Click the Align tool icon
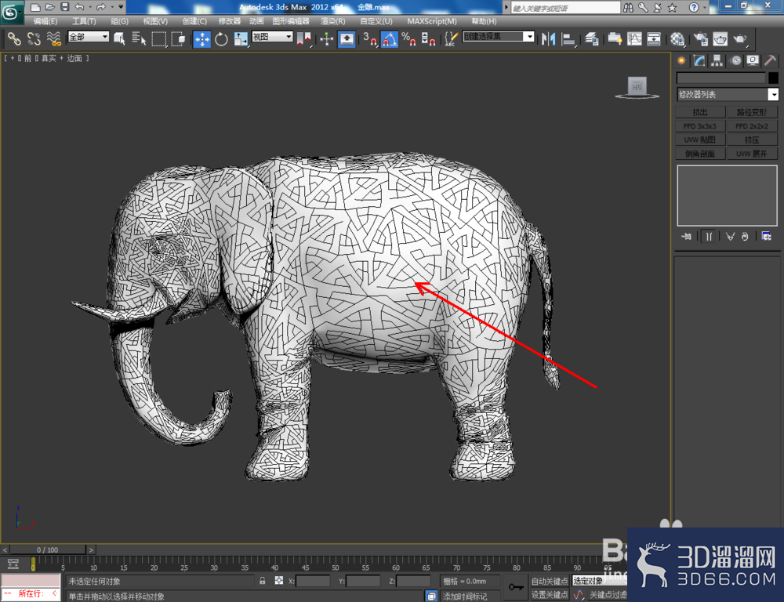Viewport: 784px width, 602px height. [568, 39]
